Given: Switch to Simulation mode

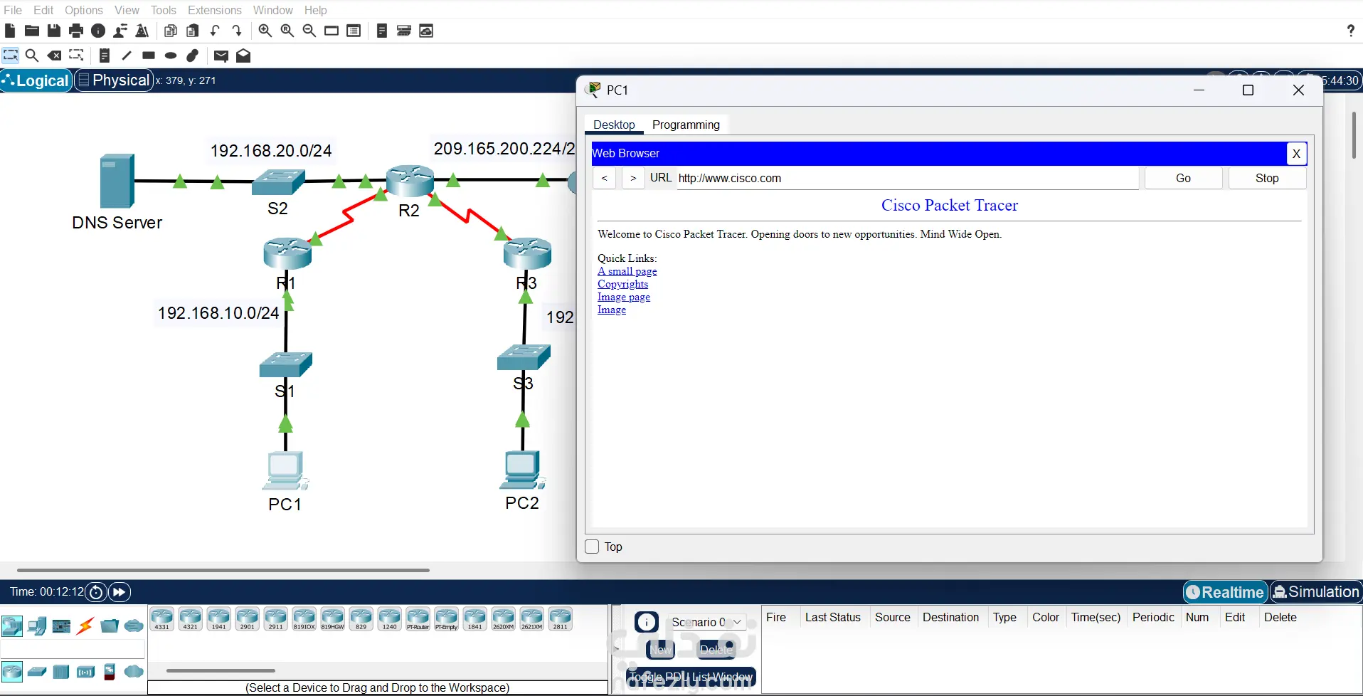Looking at the screenshot, I should coord(1316,592).
